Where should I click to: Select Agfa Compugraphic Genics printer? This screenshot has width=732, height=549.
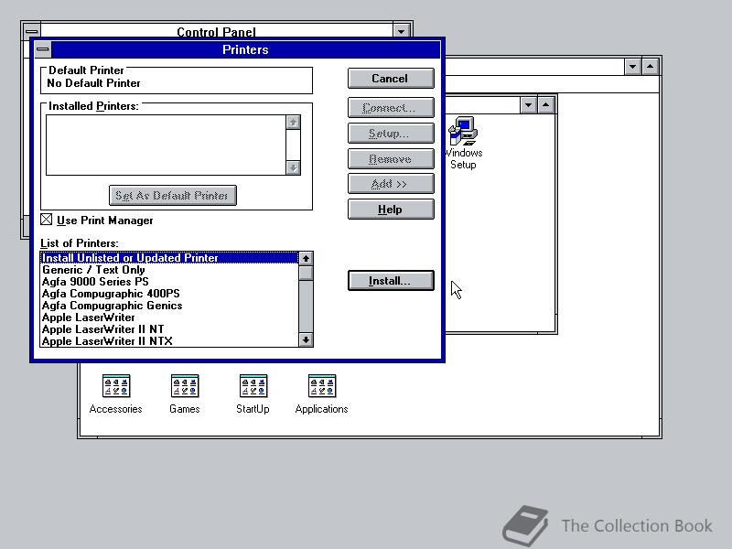(169, 306)
